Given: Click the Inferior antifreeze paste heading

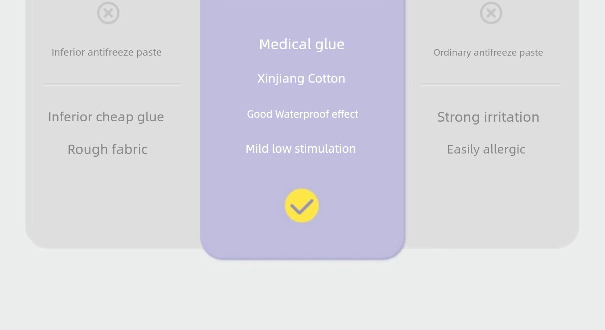Looking at the screenshot, I should pos(106,52).
